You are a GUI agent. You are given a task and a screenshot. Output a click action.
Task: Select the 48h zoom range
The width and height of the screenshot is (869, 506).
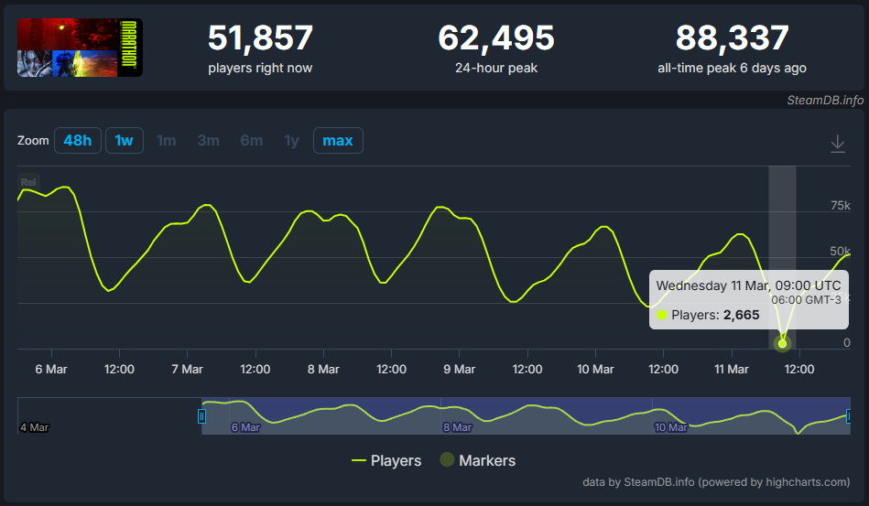[x=78, y=141]
